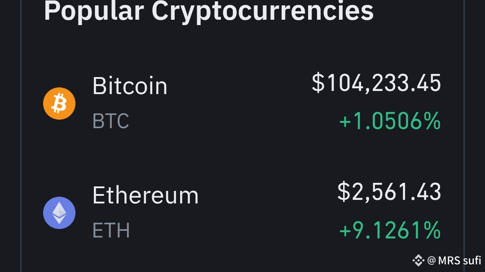Click the blue Ethereum diamond icon
485x272 pixels.
(59, 213)
